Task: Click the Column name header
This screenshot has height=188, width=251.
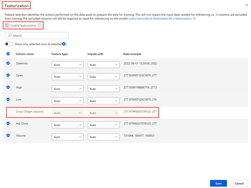Action: click(24, 54)
